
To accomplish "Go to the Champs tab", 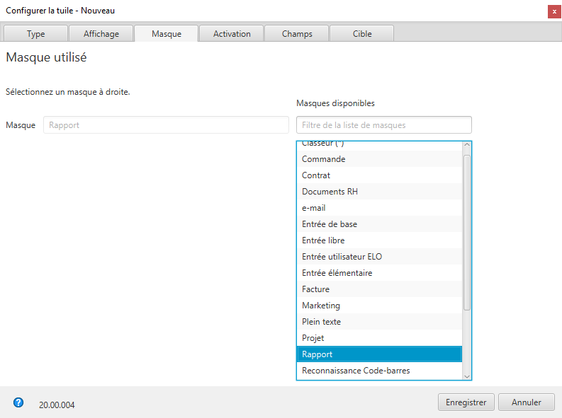I will click(297, 34).
